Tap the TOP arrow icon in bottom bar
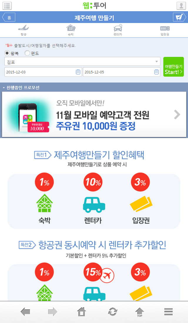This screenshot has width=188, height=323. tap(140, 312)
